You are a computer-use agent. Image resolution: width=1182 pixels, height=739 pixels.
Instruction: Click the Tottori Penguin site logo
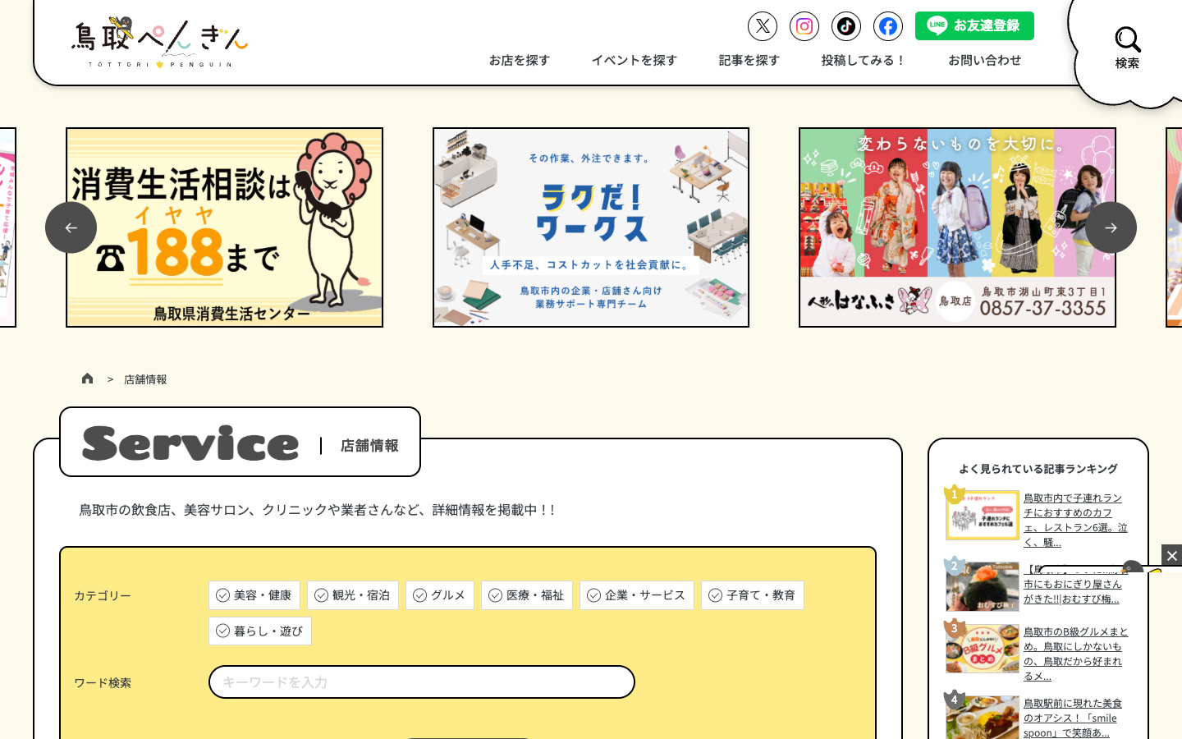pyautogui.click(x=160, y=42)
